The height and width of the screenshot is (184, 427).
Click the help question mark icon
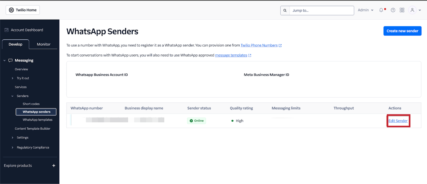coord(393,10)
